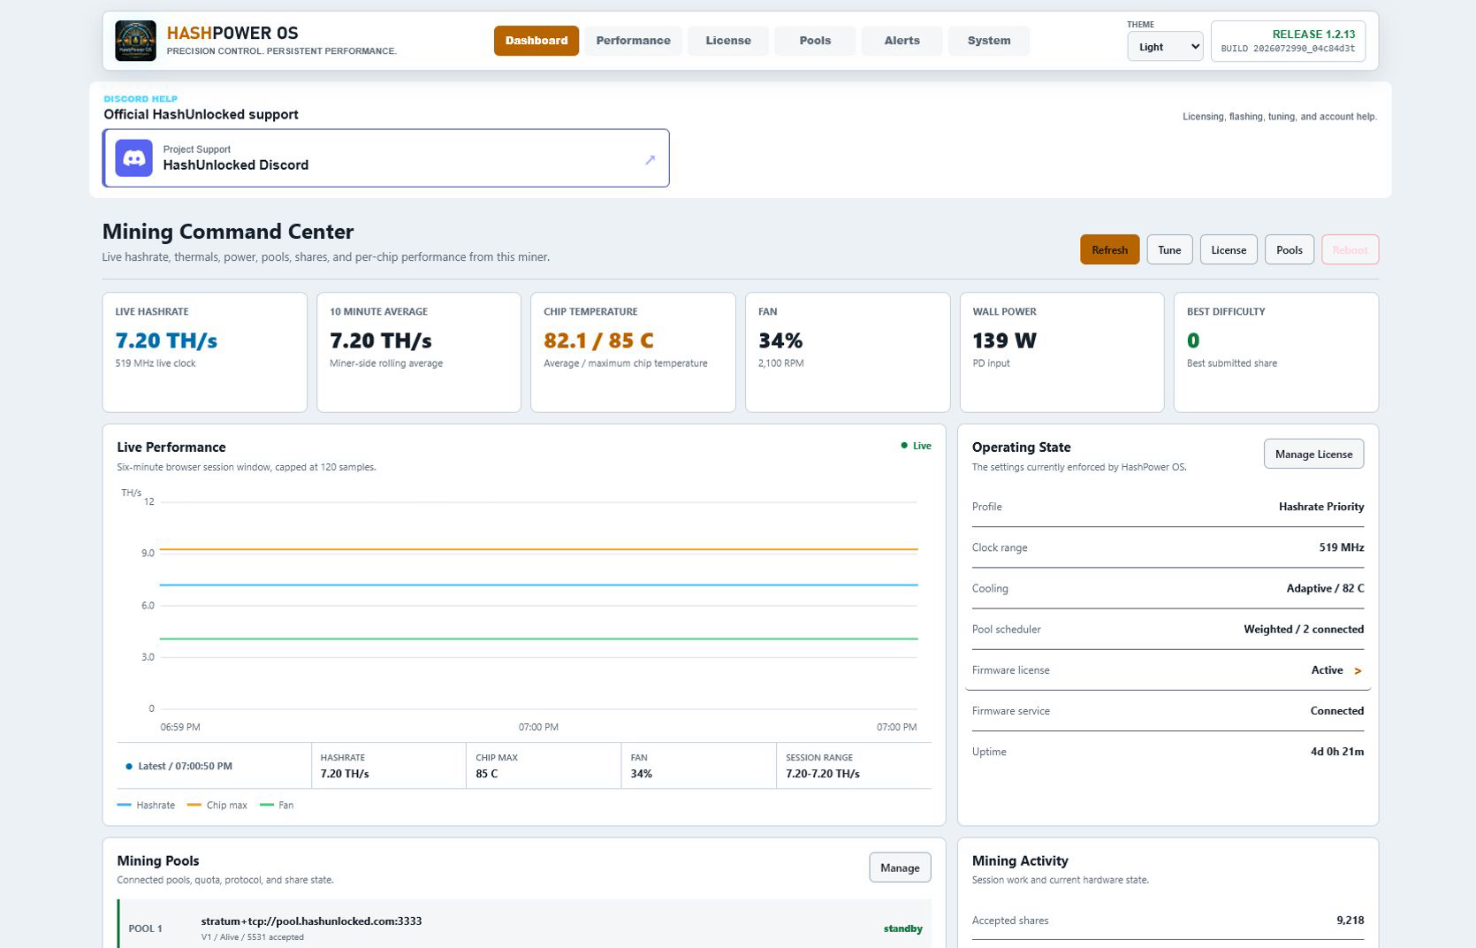1476x948 pixels.
Task: Click the HashPower OS logo icon
Action: tap(135, 41)
